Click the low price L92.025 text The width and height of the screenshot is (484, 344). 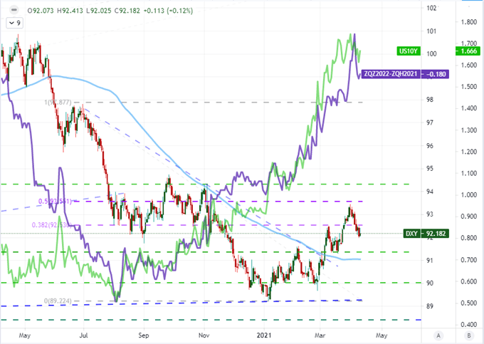coord(98,11)
